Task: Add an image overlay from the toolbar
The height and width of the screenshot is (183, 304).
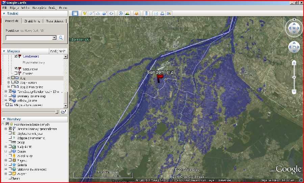Action: [x=104, y=14]
